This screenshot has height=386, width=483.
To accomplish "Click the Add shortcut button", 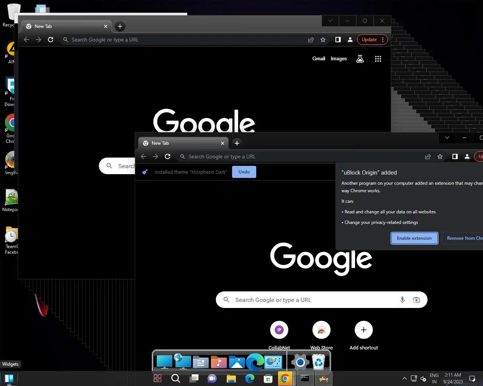I will 364,335.
